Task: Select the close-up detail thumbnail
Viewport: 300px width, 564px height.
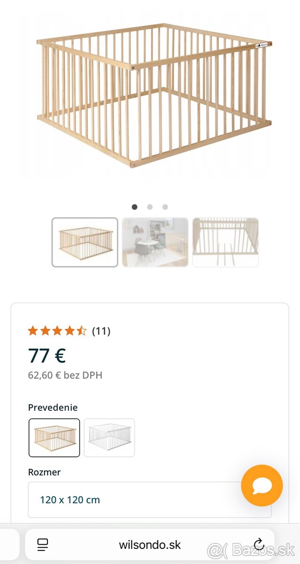Action: pyautogui.click(x=225, y=242)
